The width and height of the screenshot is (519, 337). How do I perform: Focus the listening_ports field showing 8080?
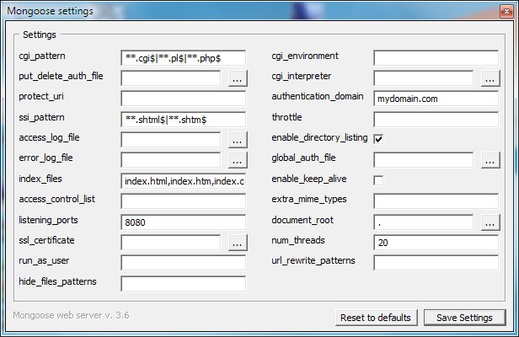pyautogui.click(x=183, y=222)
